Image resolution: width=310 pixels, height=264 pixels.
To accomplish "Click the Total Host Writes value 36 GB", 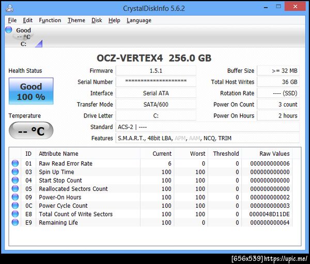I will click(278, 81).
